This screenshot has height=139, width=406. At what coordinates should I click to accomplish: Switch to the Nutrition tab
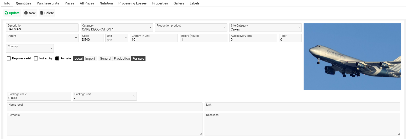pyautogui.click(x=106, y=3)
